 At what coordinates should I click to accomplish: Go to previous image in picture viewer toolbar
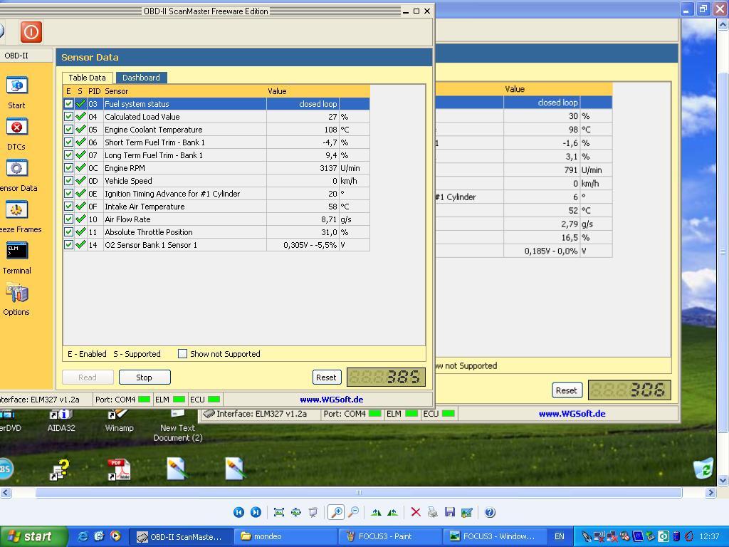point(238,512)
